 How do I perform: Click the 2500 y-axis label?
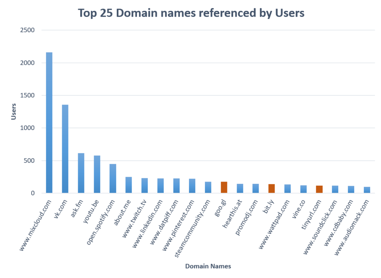coord(27,30)
